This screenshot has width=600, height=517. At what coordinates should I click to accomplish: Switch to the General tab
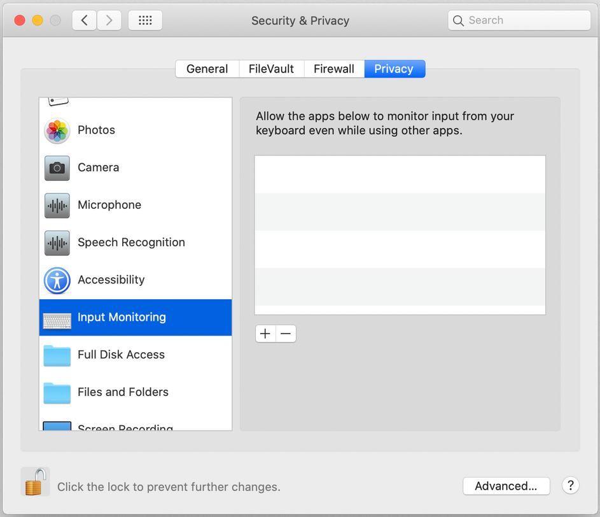[207, 69]
